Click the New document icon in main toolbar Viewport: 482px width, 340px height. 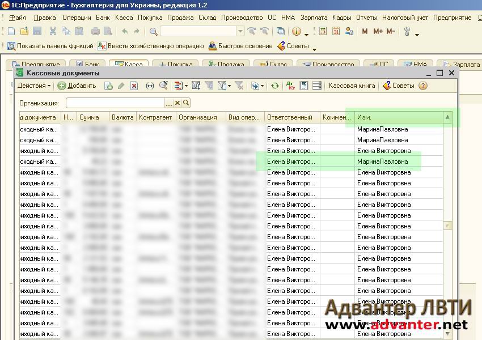(x=11, y=31)
